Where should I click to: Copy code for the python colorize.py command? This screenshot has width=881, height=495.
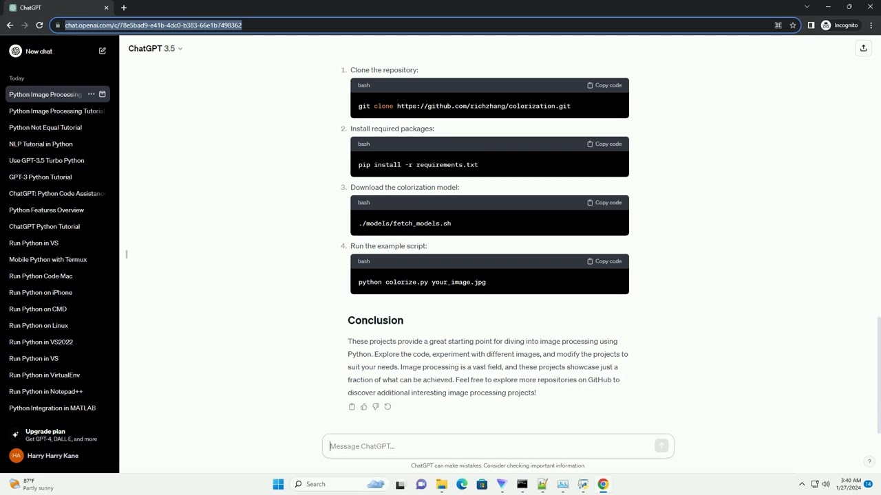(x=604, y=261)
